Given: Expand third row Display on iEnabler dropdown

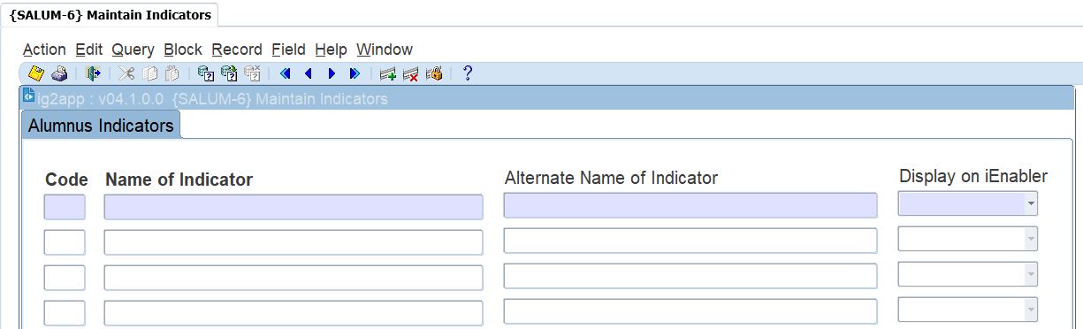Looking at the screenshot, I should coord(1031,275).
